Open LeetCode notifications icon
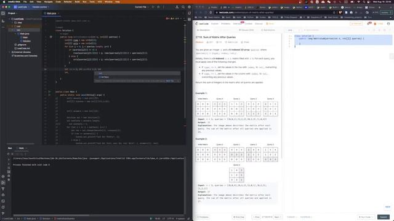Viewport: 394px width, 221px height. pos(369,23)
